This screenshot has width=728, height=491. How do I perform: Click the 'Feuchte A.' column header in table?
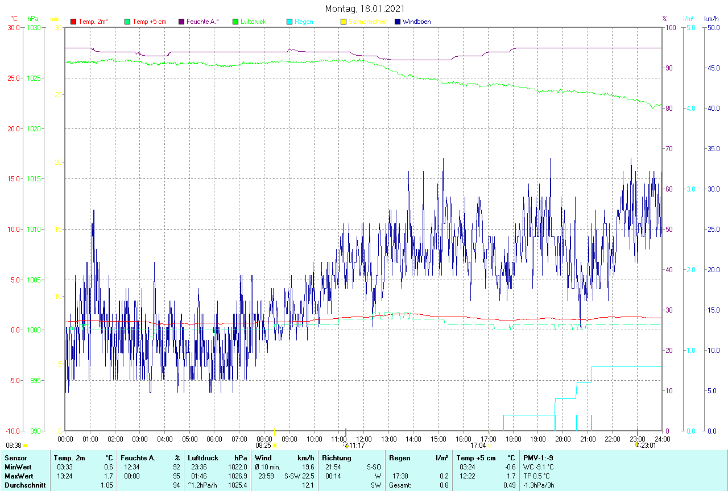tap(138, 457)
